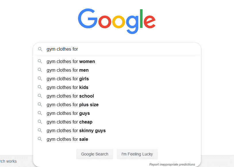This screenshot has height=167, width=234.
Task: Select the suggestion "gym clothes for men"
Action: pos(68,70)
